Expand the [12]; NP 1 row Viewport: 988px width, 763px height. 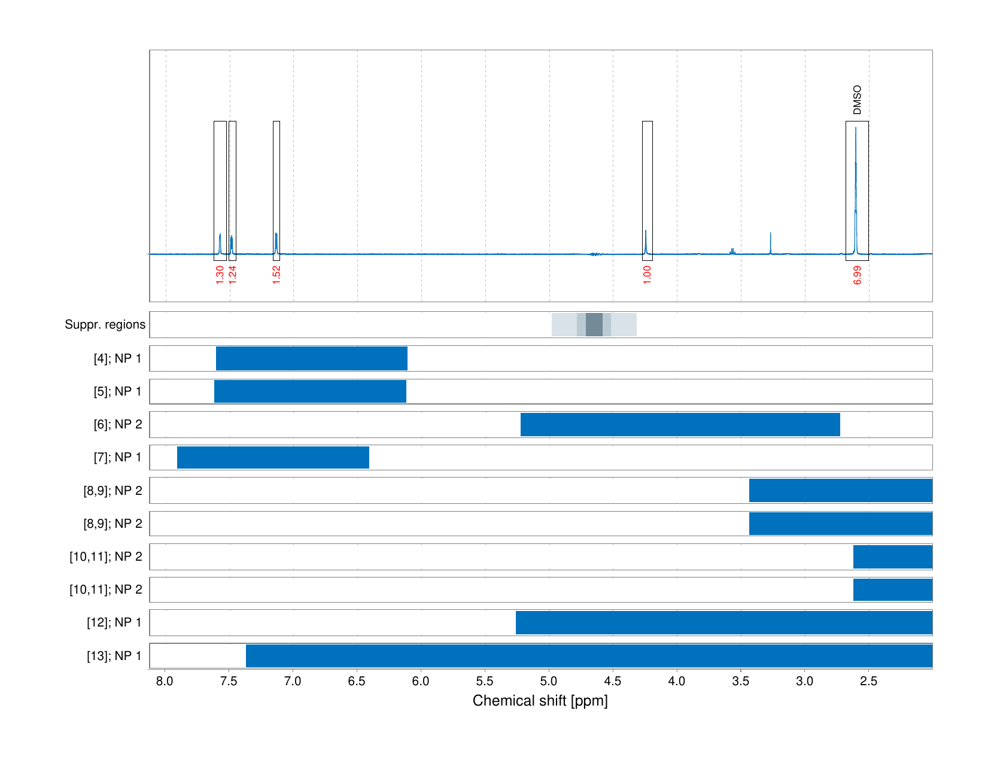coord(724,622)
